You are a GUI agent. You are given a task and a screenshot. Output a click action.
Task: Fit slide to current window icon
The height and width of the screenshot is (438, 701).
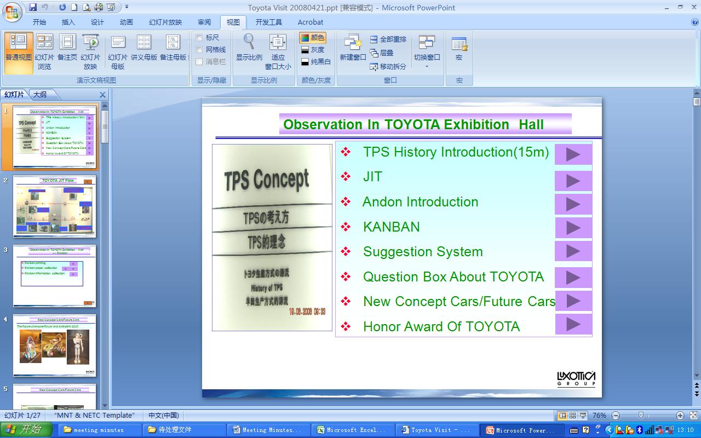694,416
